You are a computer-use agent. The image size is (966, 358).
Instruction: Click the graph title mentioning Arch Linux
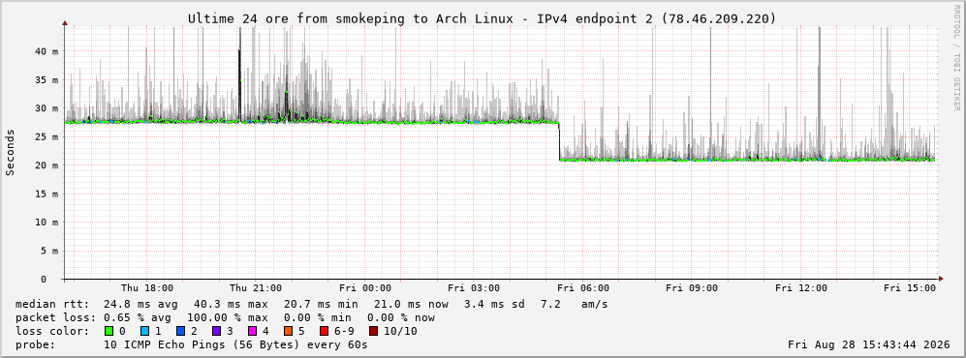pos(482,19)
